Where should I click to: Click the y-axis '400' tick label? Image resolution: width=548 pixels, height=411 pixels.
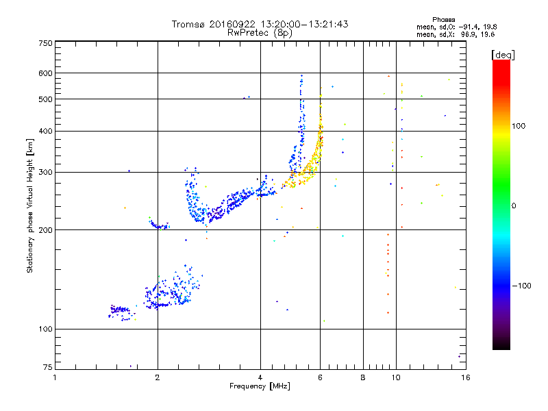tap(45, 132)
